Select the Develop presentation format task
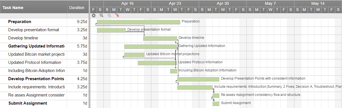 point(34,30)
